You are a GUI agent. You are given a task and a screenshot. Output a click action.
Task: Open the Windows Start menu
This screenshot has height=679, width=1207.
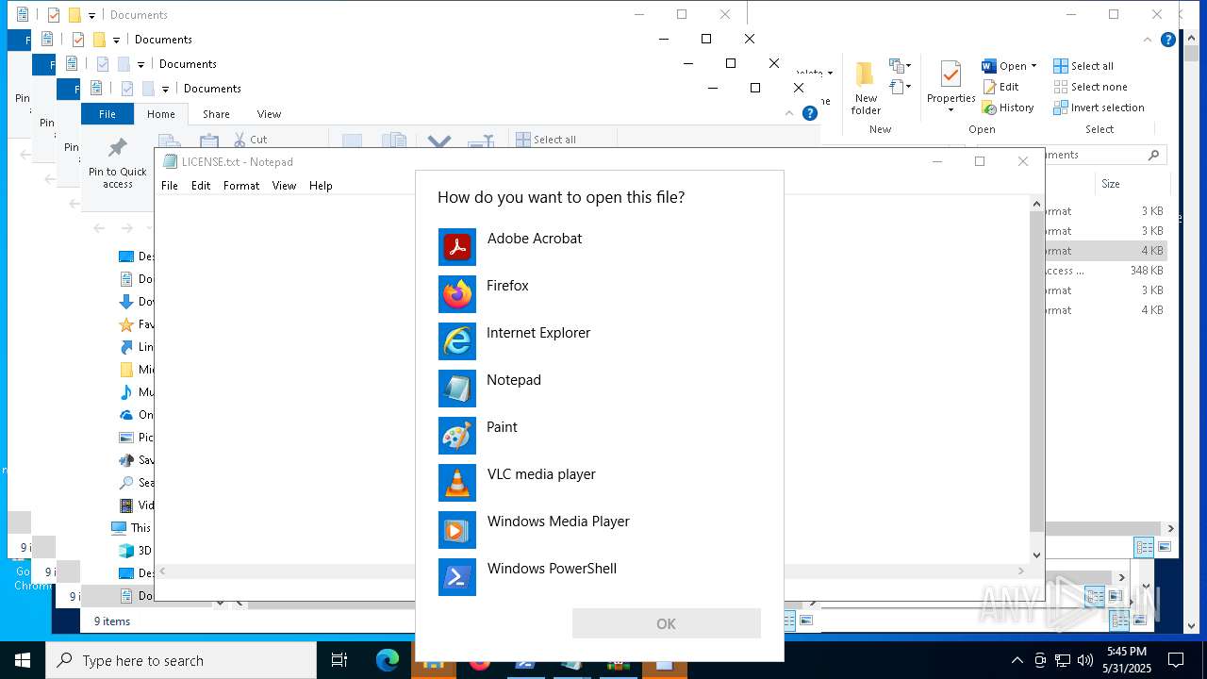[x=23, y=660]
